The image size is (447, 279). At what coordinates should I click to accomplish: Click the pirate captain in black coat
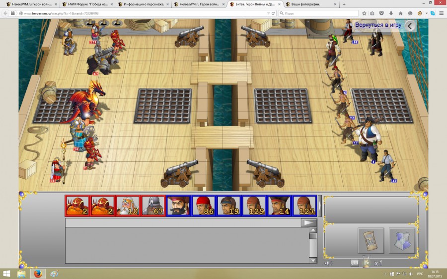pos(376,42)
